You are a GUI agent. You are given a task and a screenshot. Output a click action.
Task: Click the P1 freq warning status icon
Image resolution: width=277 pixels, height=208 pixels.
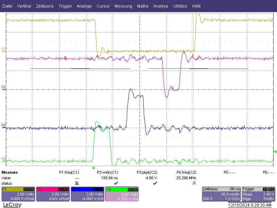tap(77, 183)
